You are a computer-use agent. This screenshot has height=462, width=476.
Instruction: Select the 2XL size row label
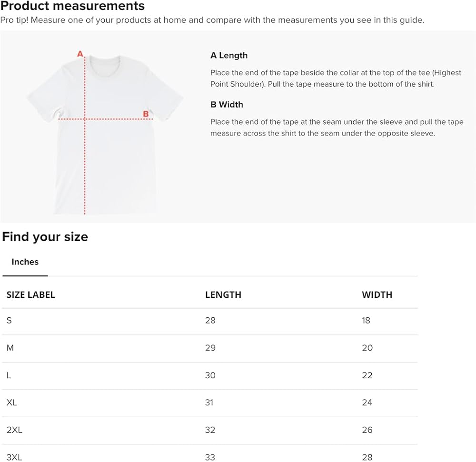pyautogui.click(x=14, y=430)
